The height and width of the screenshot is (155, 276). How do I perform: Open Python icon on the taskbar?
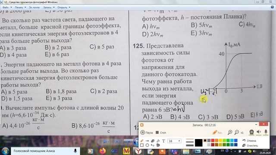tap(151, 151)
